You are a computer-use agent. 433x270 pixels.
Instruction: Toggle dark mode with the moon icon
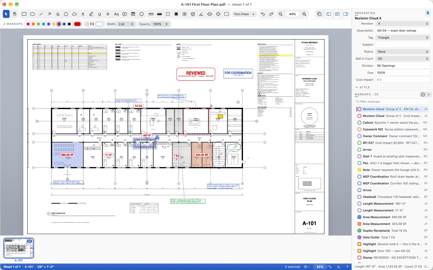339,267
